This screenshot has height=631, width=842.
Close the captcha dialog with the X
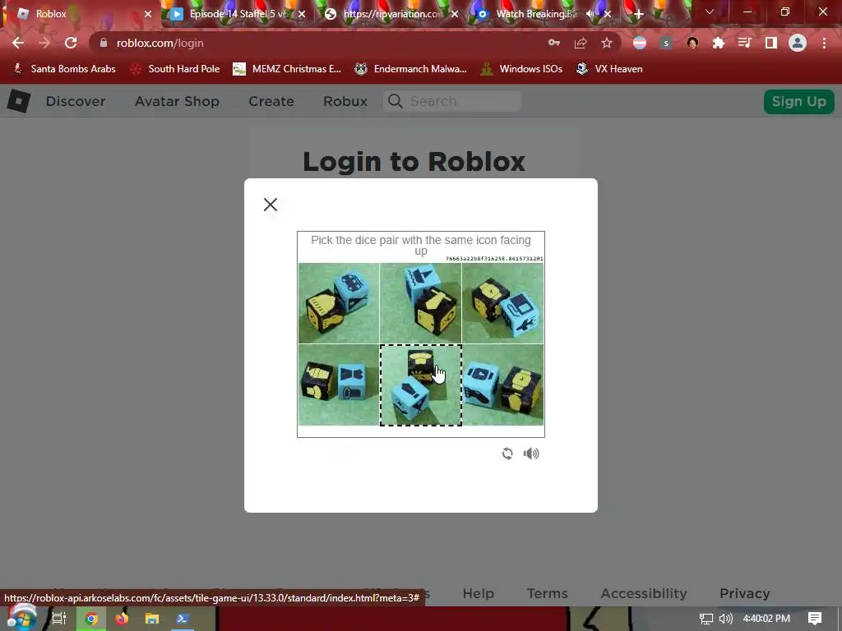click(270, 205)
